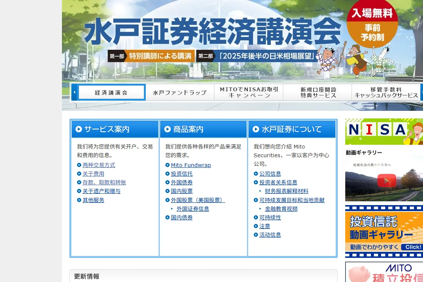Open the 两种交易方式 link
The image size is (423, 282).
[x=99, y=165]
